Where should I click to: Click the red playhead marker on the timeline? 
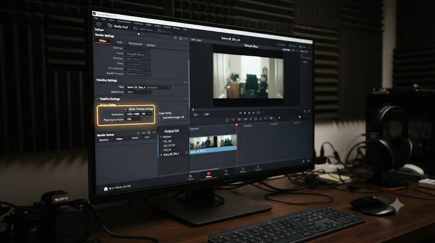coord(237,125)
